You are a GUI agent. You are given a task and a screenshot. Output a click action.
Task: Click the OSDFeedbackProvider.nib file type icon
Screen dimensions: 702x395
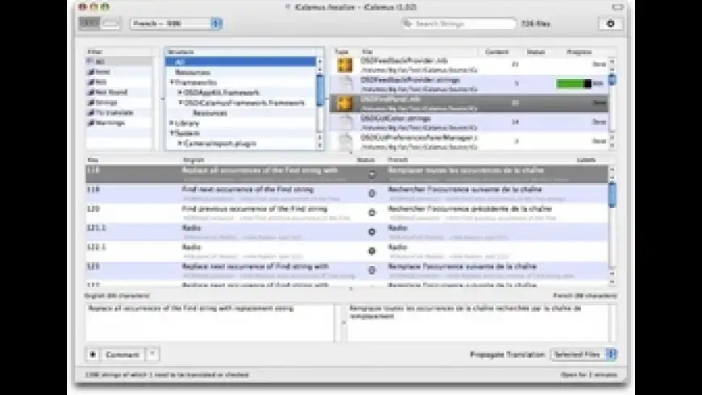pos(345,65)
